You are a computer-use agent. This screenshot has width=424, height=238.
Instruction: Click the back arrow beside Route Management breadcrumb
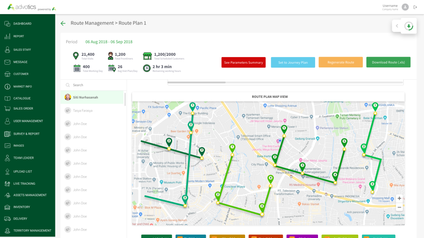point(63,23)
